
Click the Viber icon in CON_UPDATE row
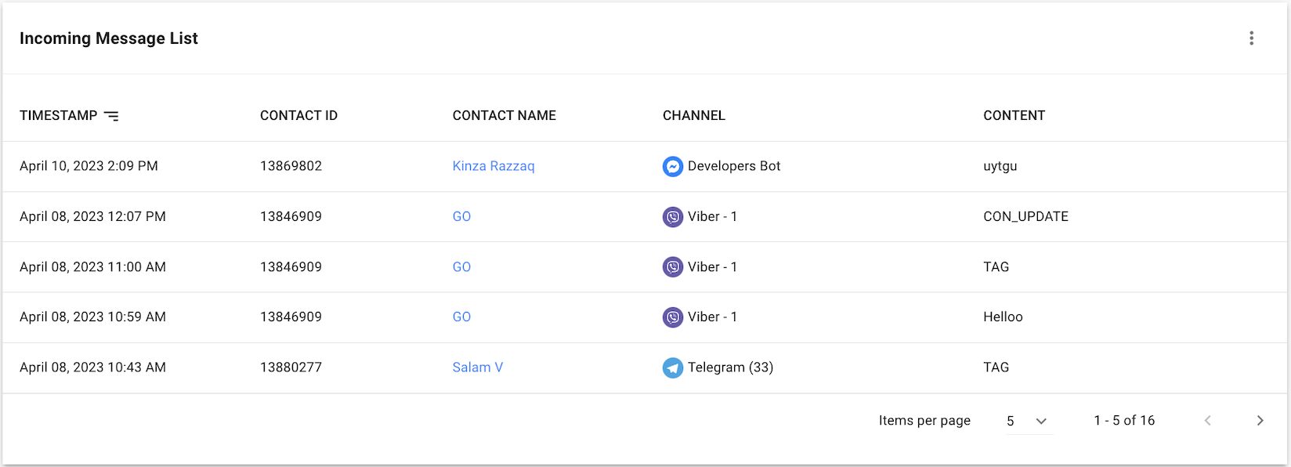point(672,216)
